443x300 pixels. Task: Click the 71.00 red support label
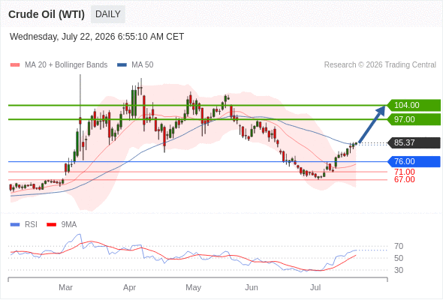(x=405, y=172)
